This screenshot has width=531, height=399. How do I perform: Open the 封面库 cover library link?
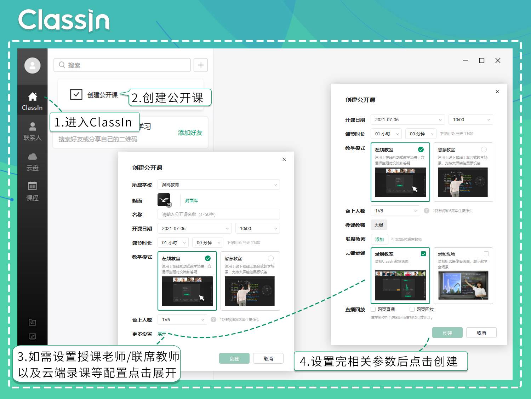point(192,200)
